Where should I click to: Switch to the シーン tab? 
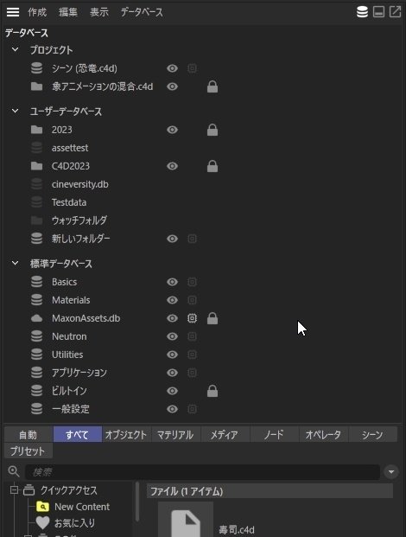pyautogui.click(x=372, y=435)
